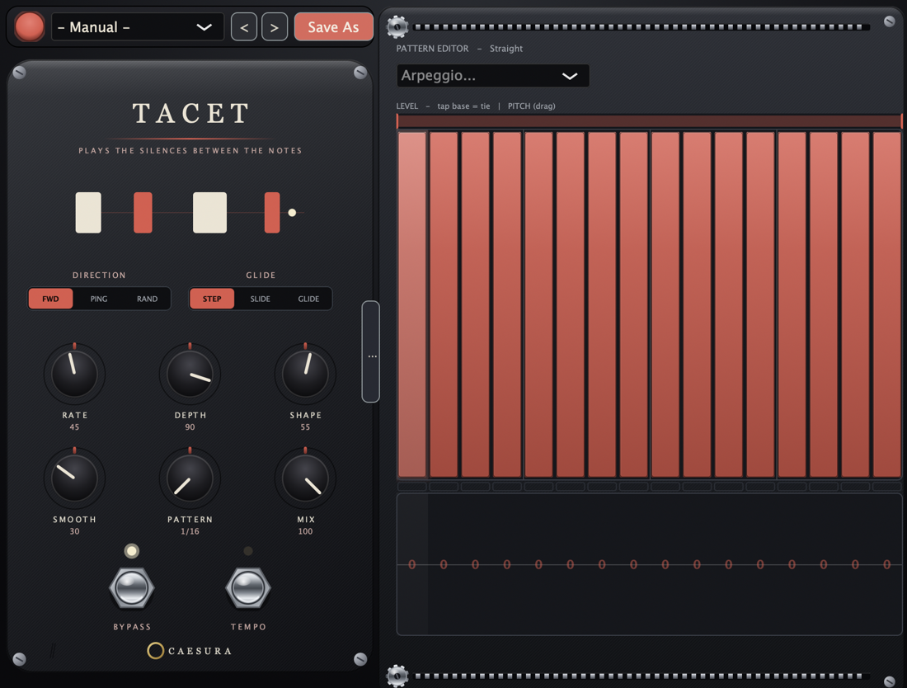The width and height of the screenshot is (907, 688).
Task: Click the SMOOTH knob
Action: point(74,478)
